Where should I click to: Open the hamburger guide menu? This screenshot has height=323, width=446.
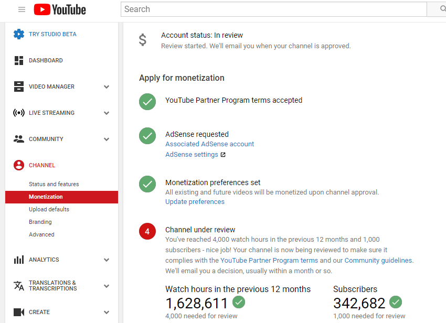22,9
